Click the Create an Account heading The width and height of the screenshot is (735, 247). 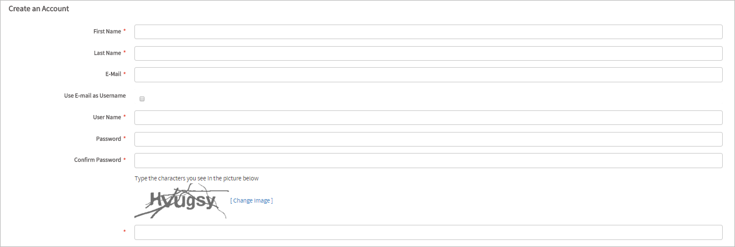click(39, 9)
